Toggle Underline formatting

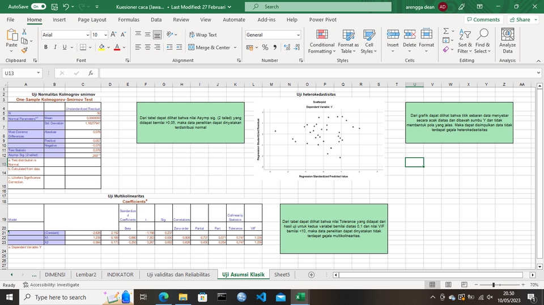(65, 47)
